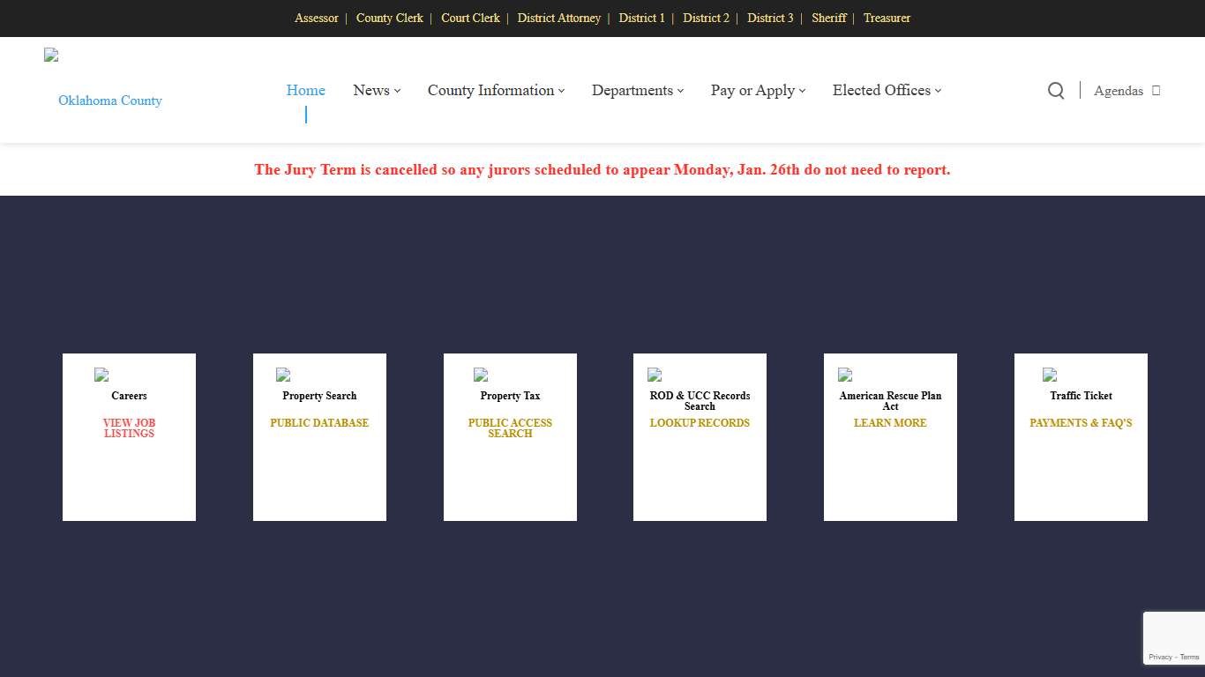Click the reCAPTCHA privacy badge
Viewport: 1205px width, 677px height.
(x=1174, y=638)
